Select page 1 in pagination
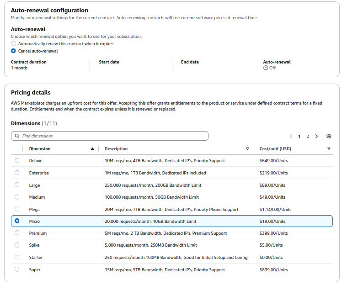Image resolution: width=342 pixels, height=285 pixels. [x=299, y=136]
